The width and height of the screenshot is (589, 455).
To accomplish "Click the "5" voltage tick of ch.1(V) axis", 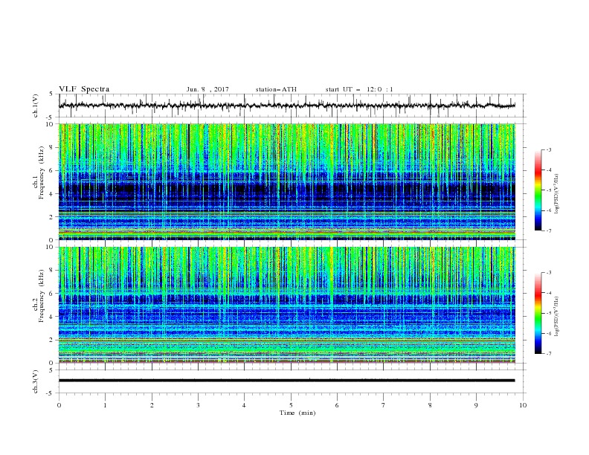I will 51,94.
